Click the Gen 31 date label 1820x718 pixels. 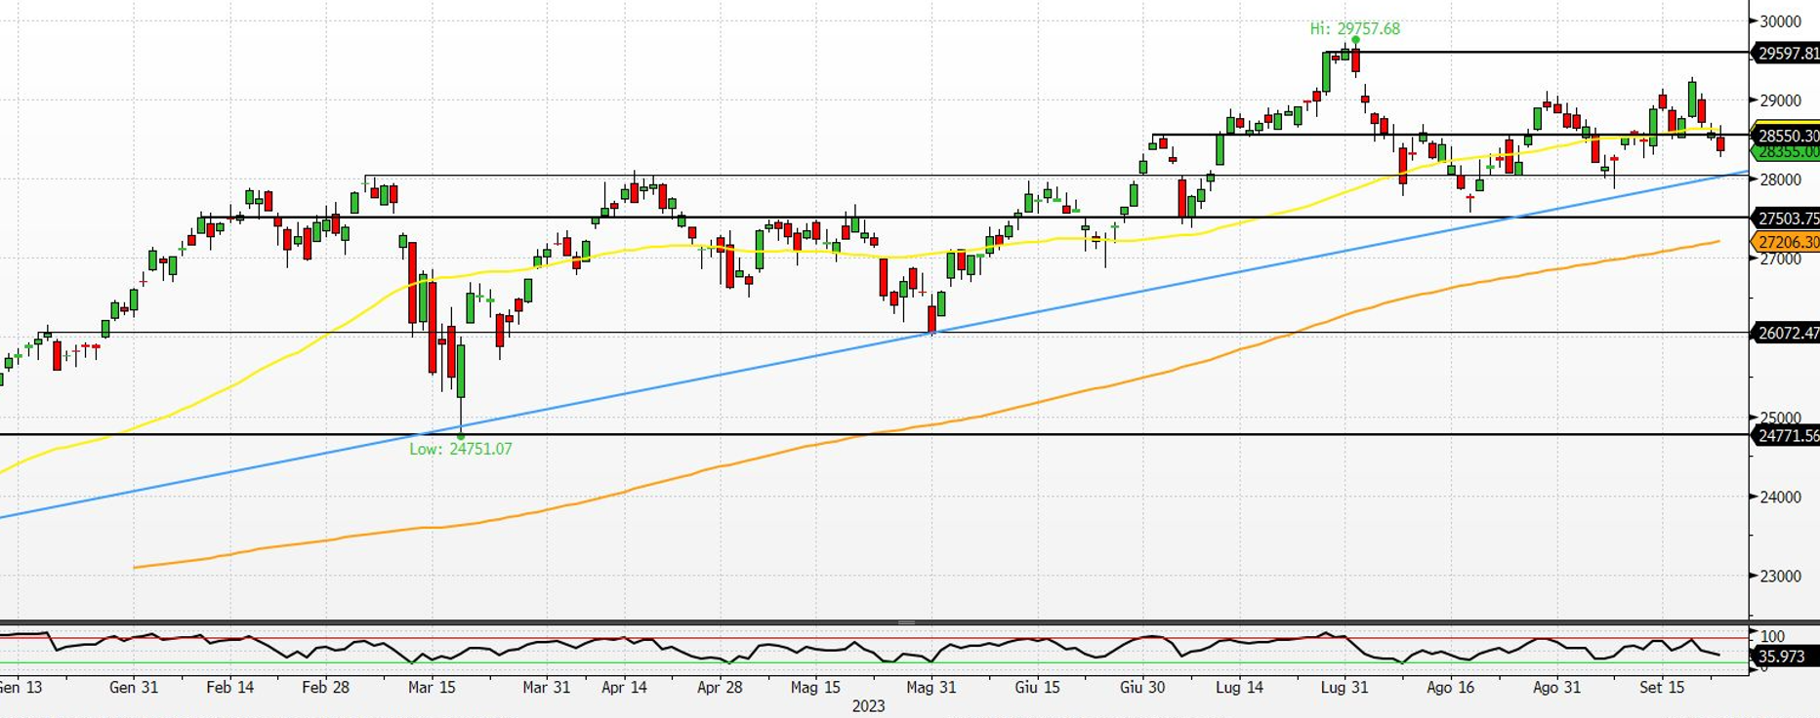click(134, 687)
